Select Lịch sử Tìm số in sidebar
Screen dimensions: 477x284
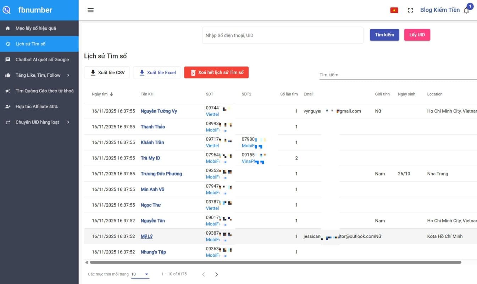tap(39, 44)
